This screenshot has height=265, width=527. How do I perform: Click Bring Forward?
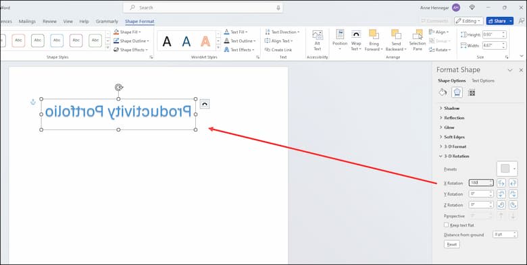(374, 40)
